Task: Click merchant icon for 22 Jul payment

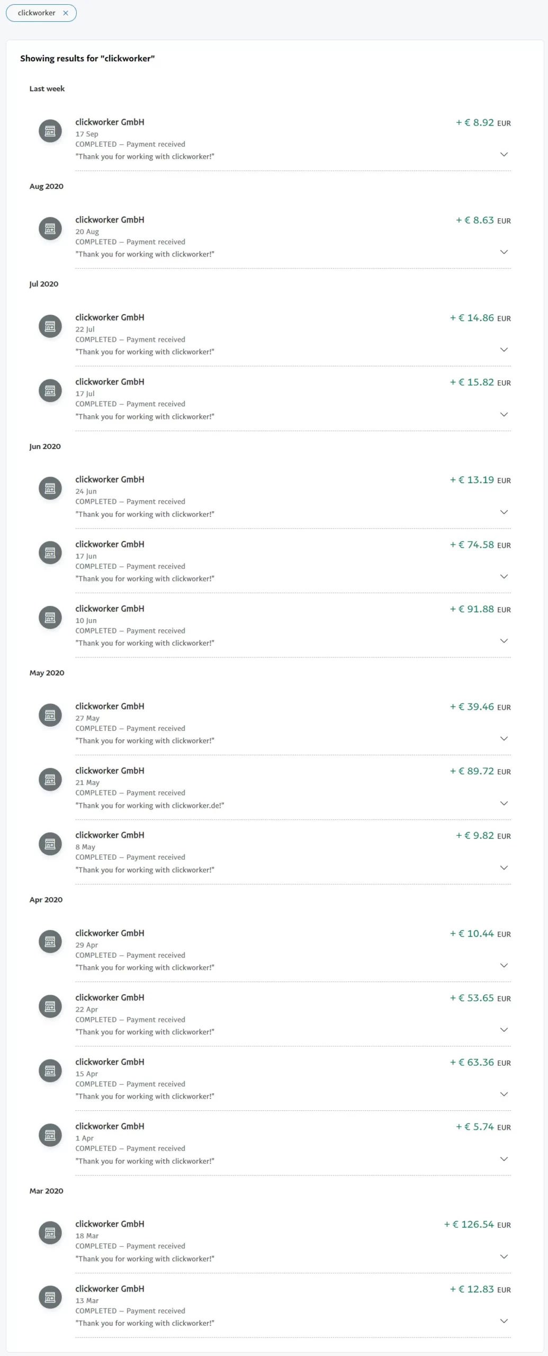Action: click(50, 326)
